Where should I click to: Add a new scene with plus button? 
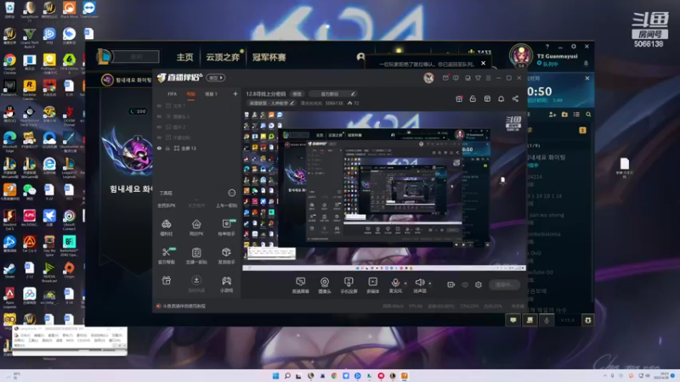click(235, 93)
